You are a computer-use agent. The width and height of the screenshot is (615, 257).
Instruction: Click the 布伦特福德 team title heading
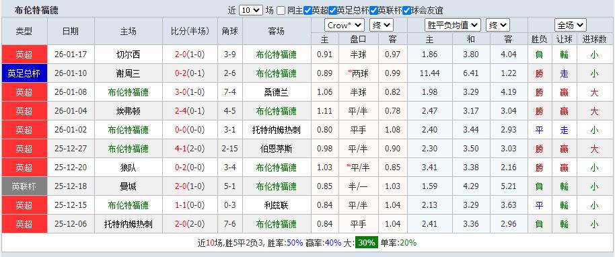click(36, 11)
